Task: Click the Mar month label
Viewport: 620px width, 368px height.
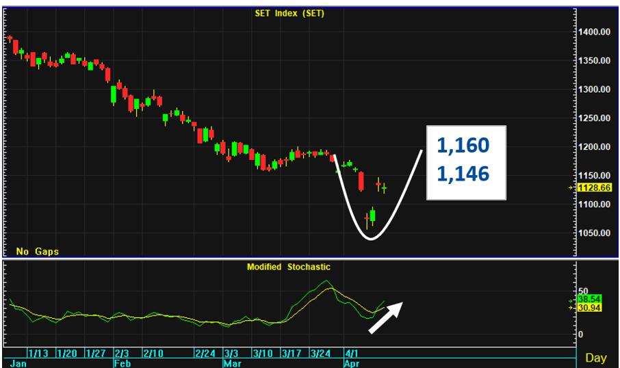Action: (x=233, y=364)
